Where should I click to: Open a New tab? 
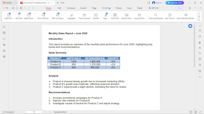pos(61,3)
